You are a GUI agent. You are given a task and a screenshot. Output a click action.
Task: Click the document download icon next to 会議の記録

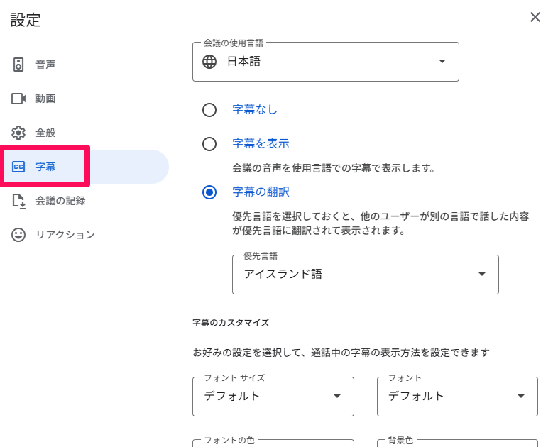click(x=18, y=201)
